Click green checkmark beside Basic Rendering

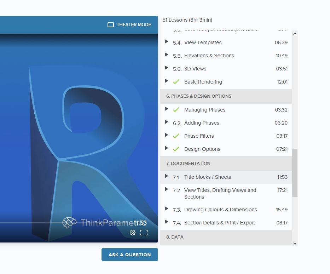[176, 82]
